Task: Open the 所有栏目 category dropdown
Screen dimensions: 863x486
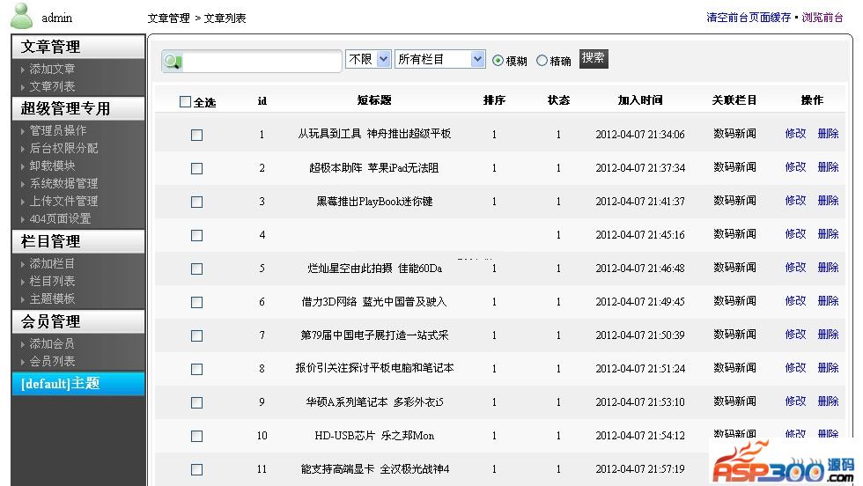Action: click(439, 59)
